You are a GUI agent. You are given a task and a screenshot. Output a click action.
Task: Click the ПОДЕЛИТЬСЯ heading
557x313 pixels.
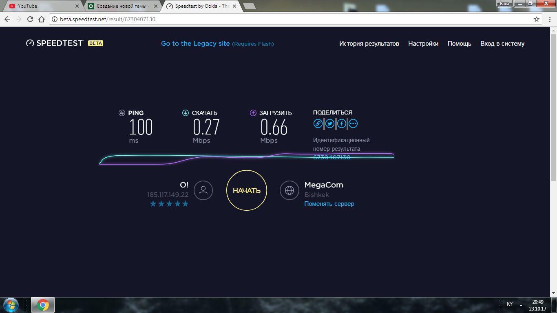333,112
